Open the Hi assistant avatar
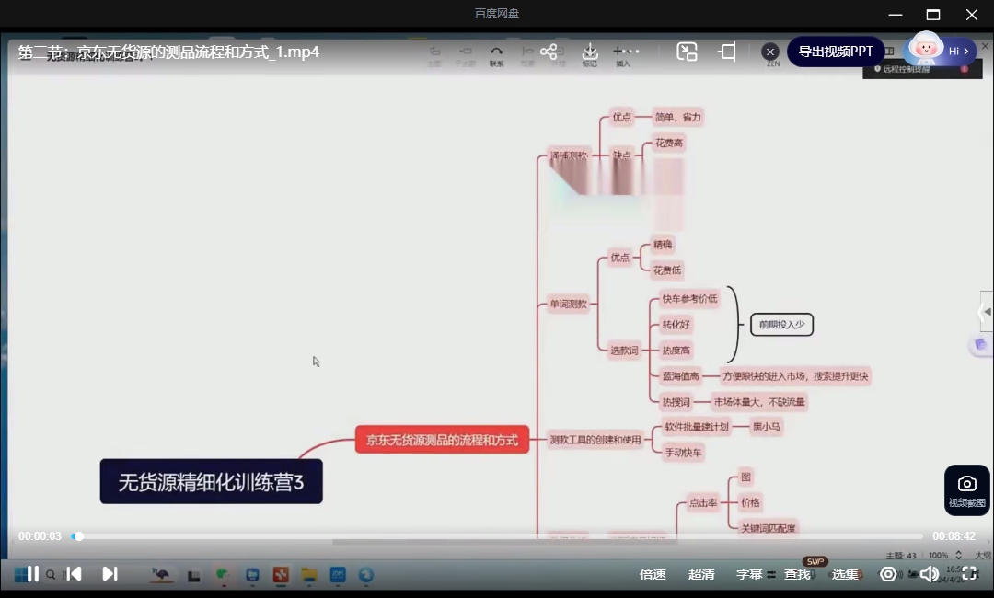 (x=925, y=48)
